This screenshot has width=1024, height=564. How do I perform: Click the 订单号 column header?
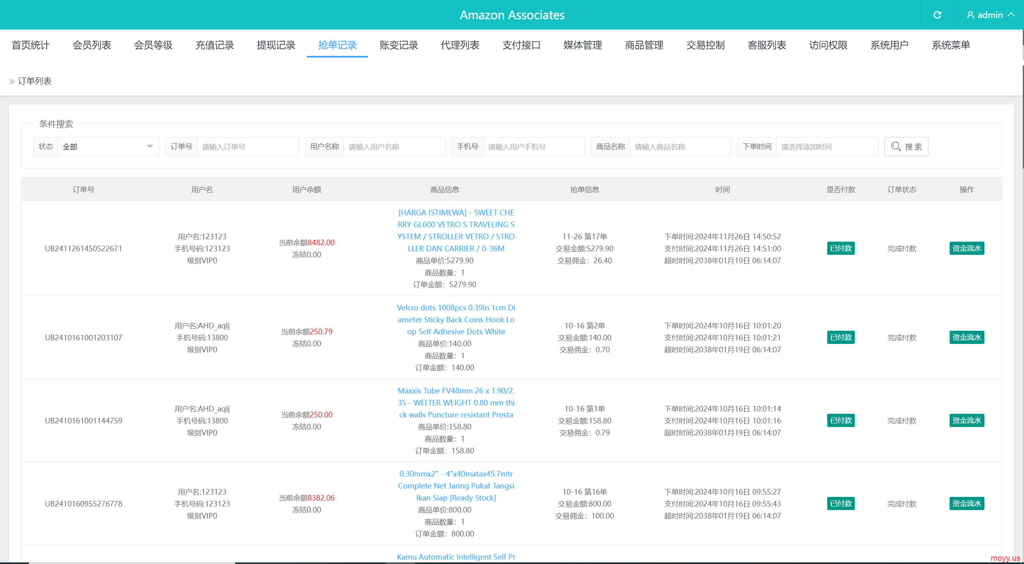tap(84, 189)
